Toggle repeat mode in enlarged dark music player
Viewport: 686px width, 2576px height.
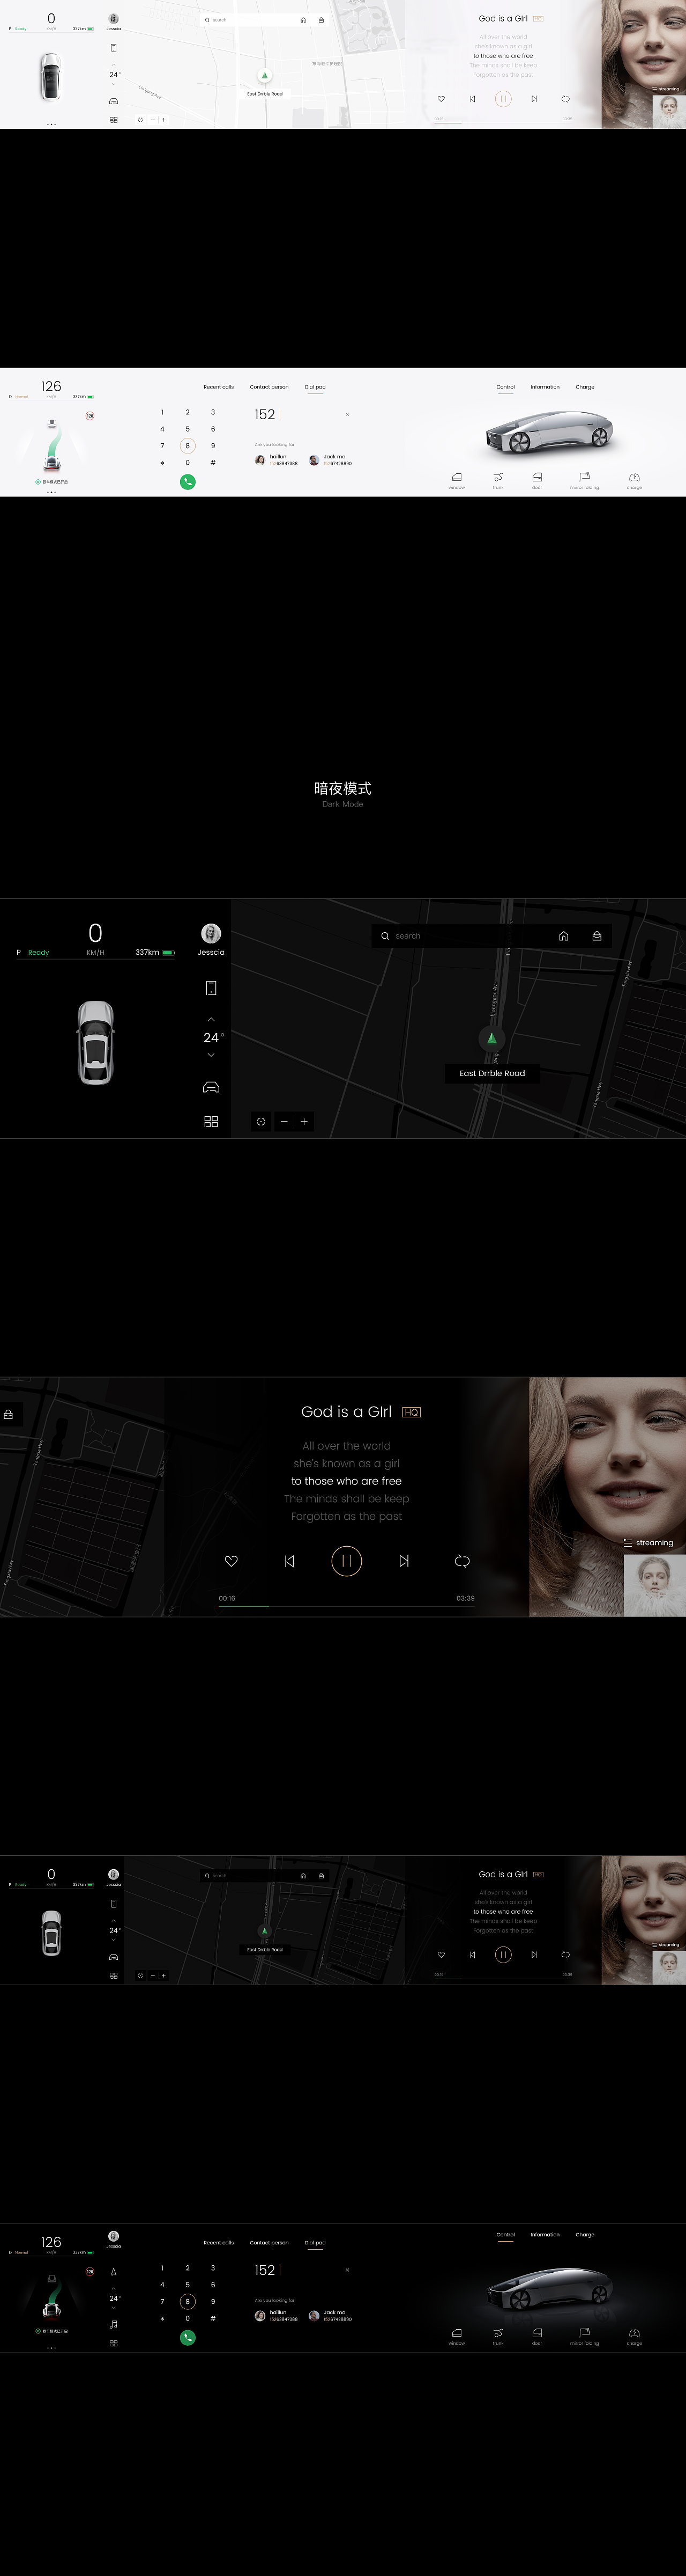tap(463, 1561)
